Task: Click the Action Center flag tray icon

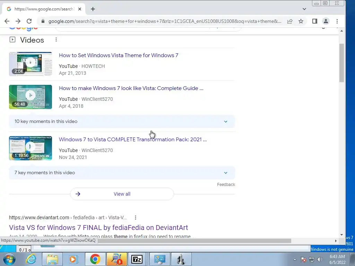Action: tap(303, 259)
